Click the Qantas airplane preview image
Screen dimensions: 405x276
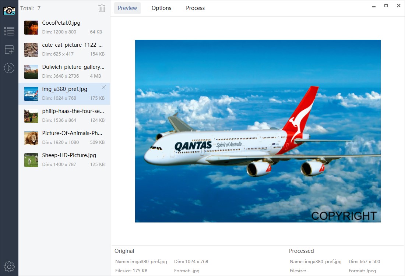pos(258,131)
